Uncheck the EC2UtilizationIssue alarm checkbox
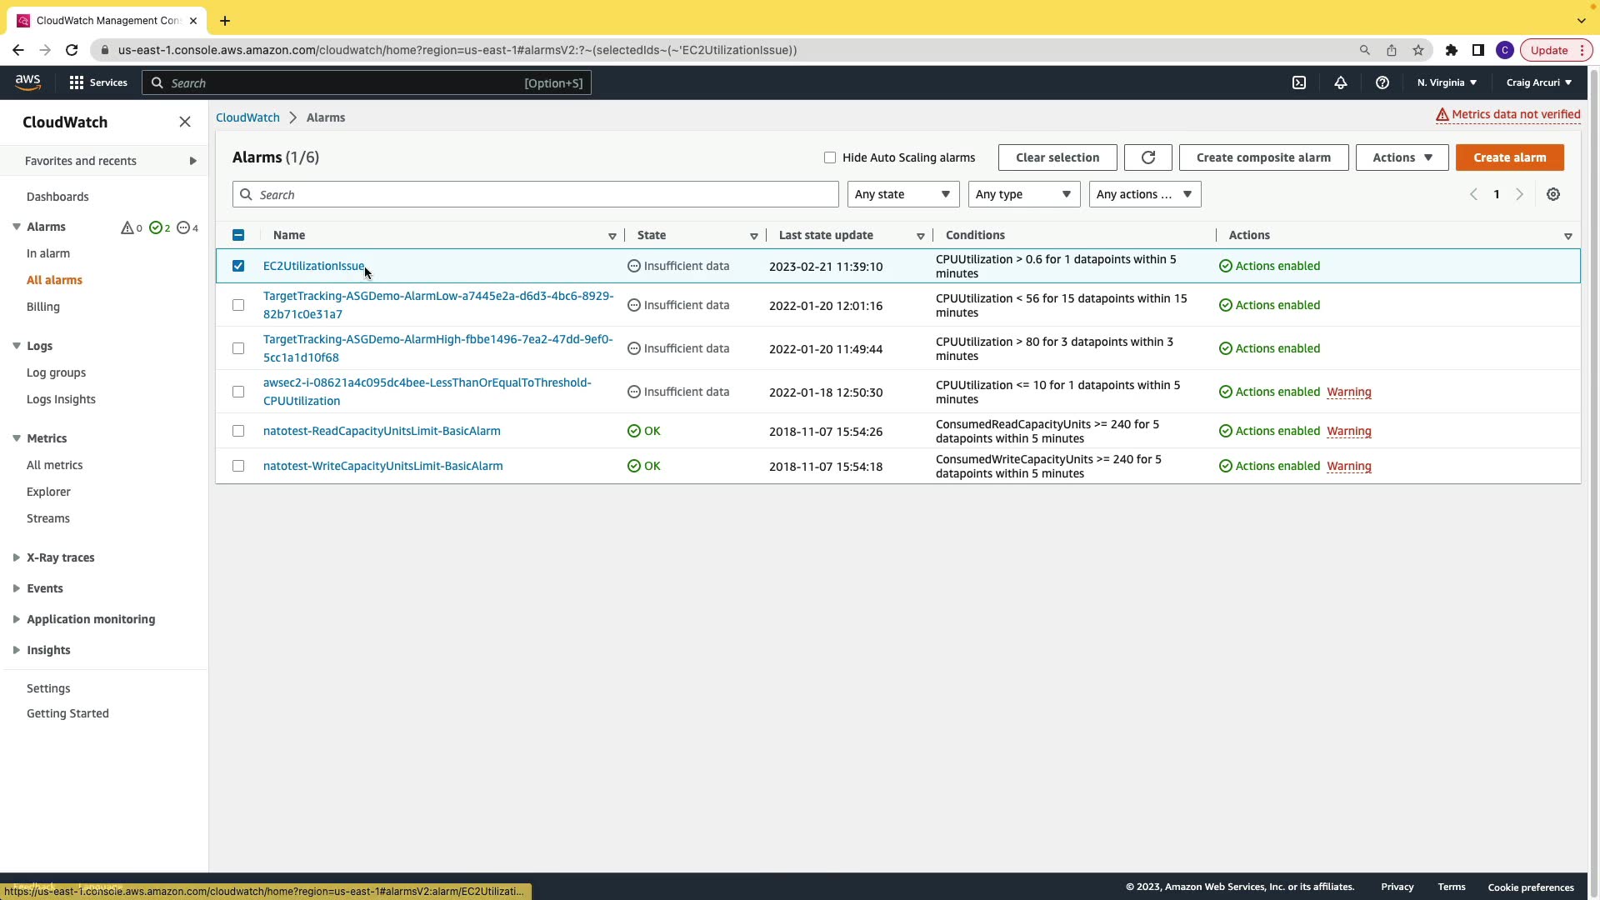Image resolution: width=1600 pixels, height=900 pixels. [238, 266]
